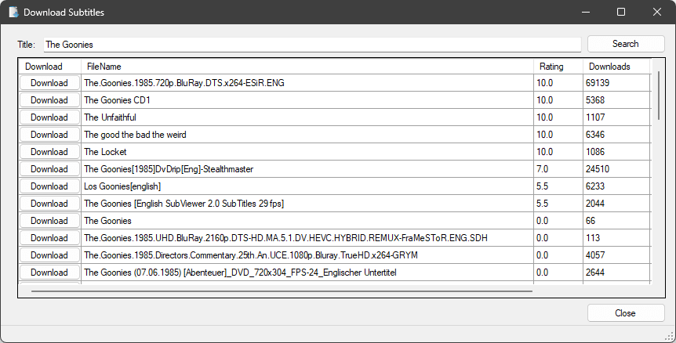676x343 pixels.
Task: Click downloads count 6233
Action: [595, 186]
